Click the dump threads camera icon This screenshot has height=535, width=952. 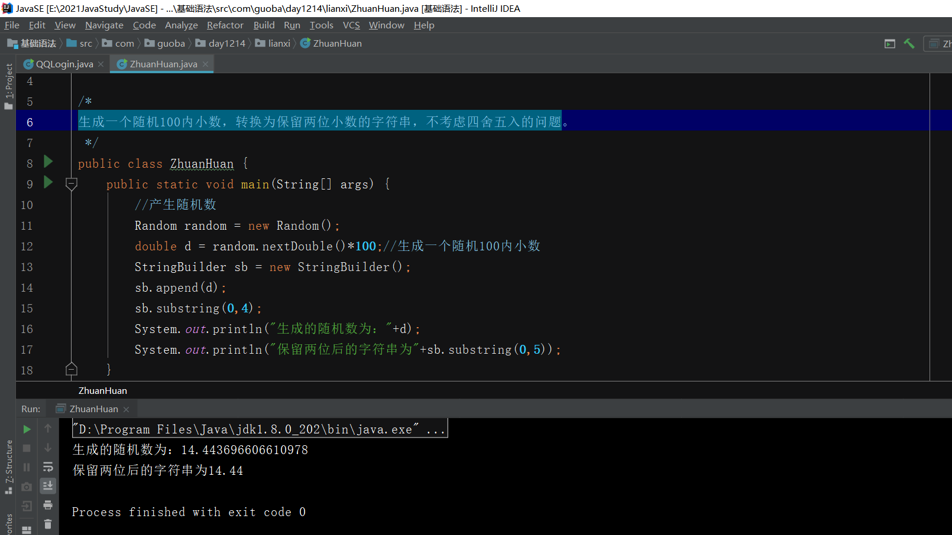(27, 487)
